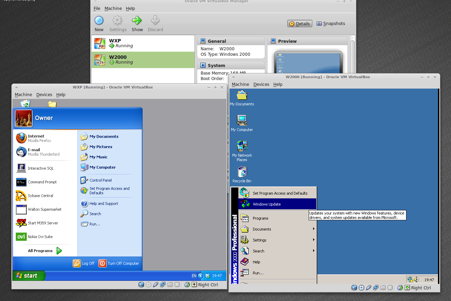
Task: Click the green XP start button
Action: coord(29,276)
